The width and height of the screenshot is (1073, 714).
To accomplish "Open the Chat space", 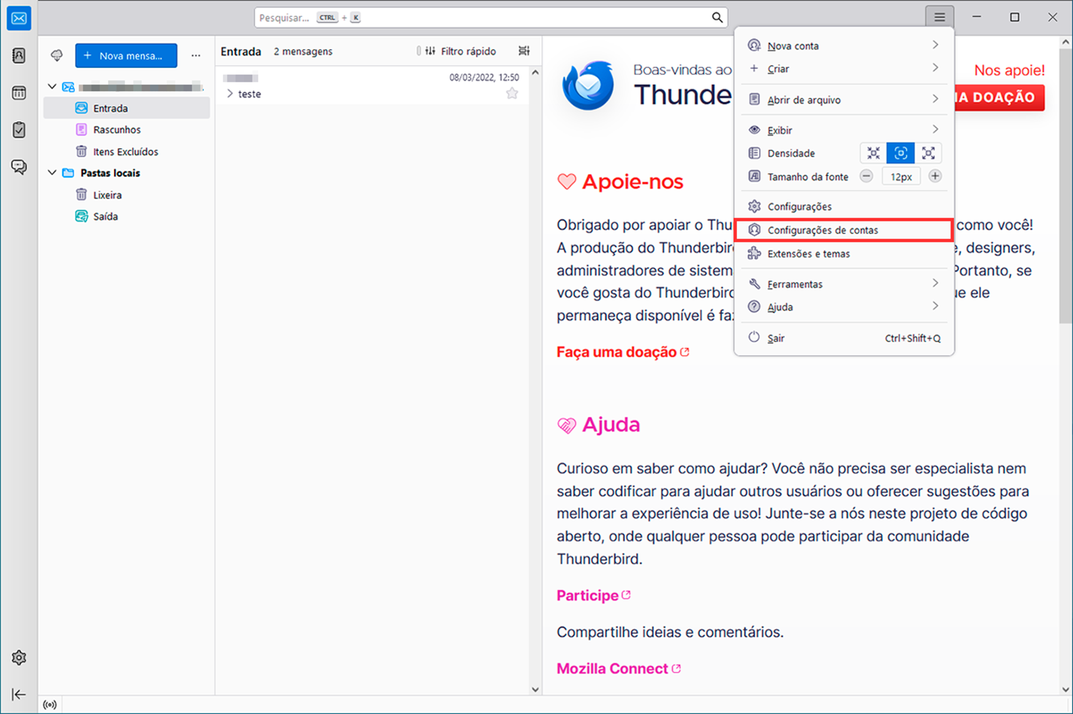I will pyautogui.click(x=19, y=167).
